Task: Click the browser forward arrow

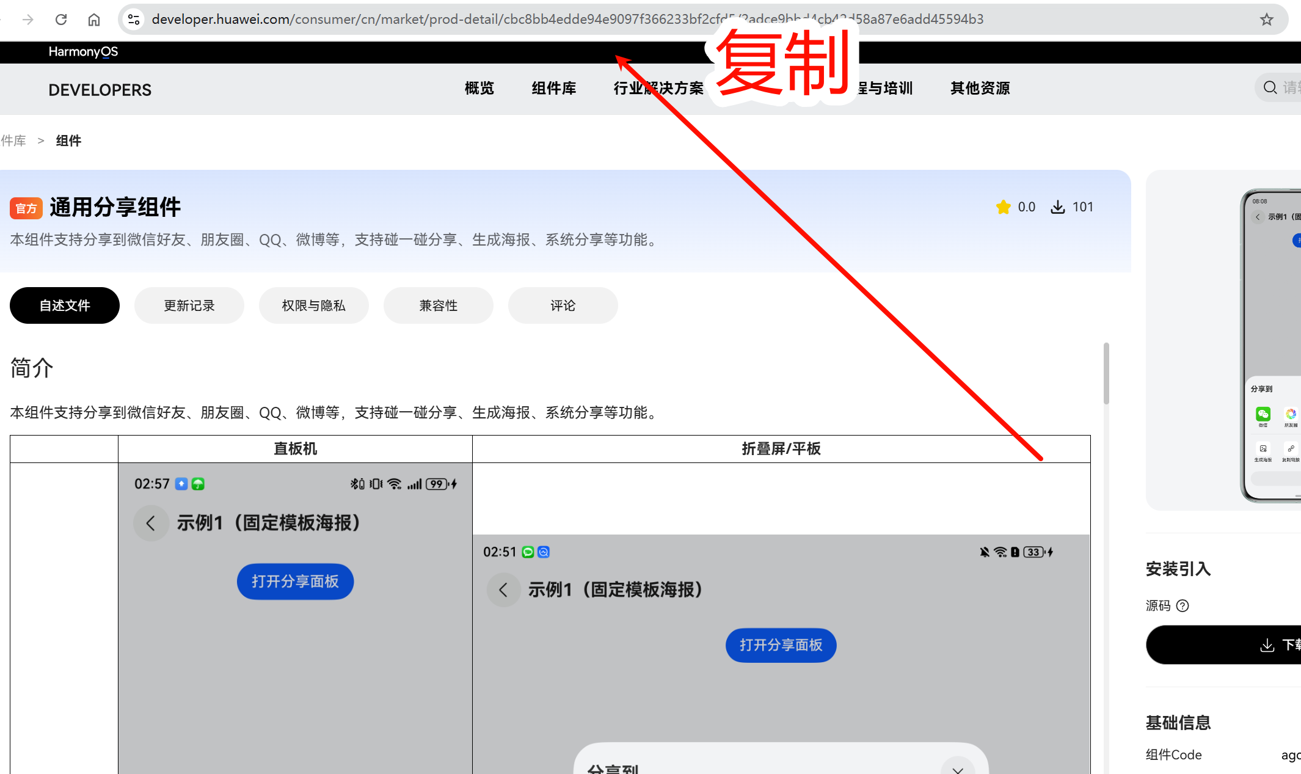Action: click(x=28, y=20)
